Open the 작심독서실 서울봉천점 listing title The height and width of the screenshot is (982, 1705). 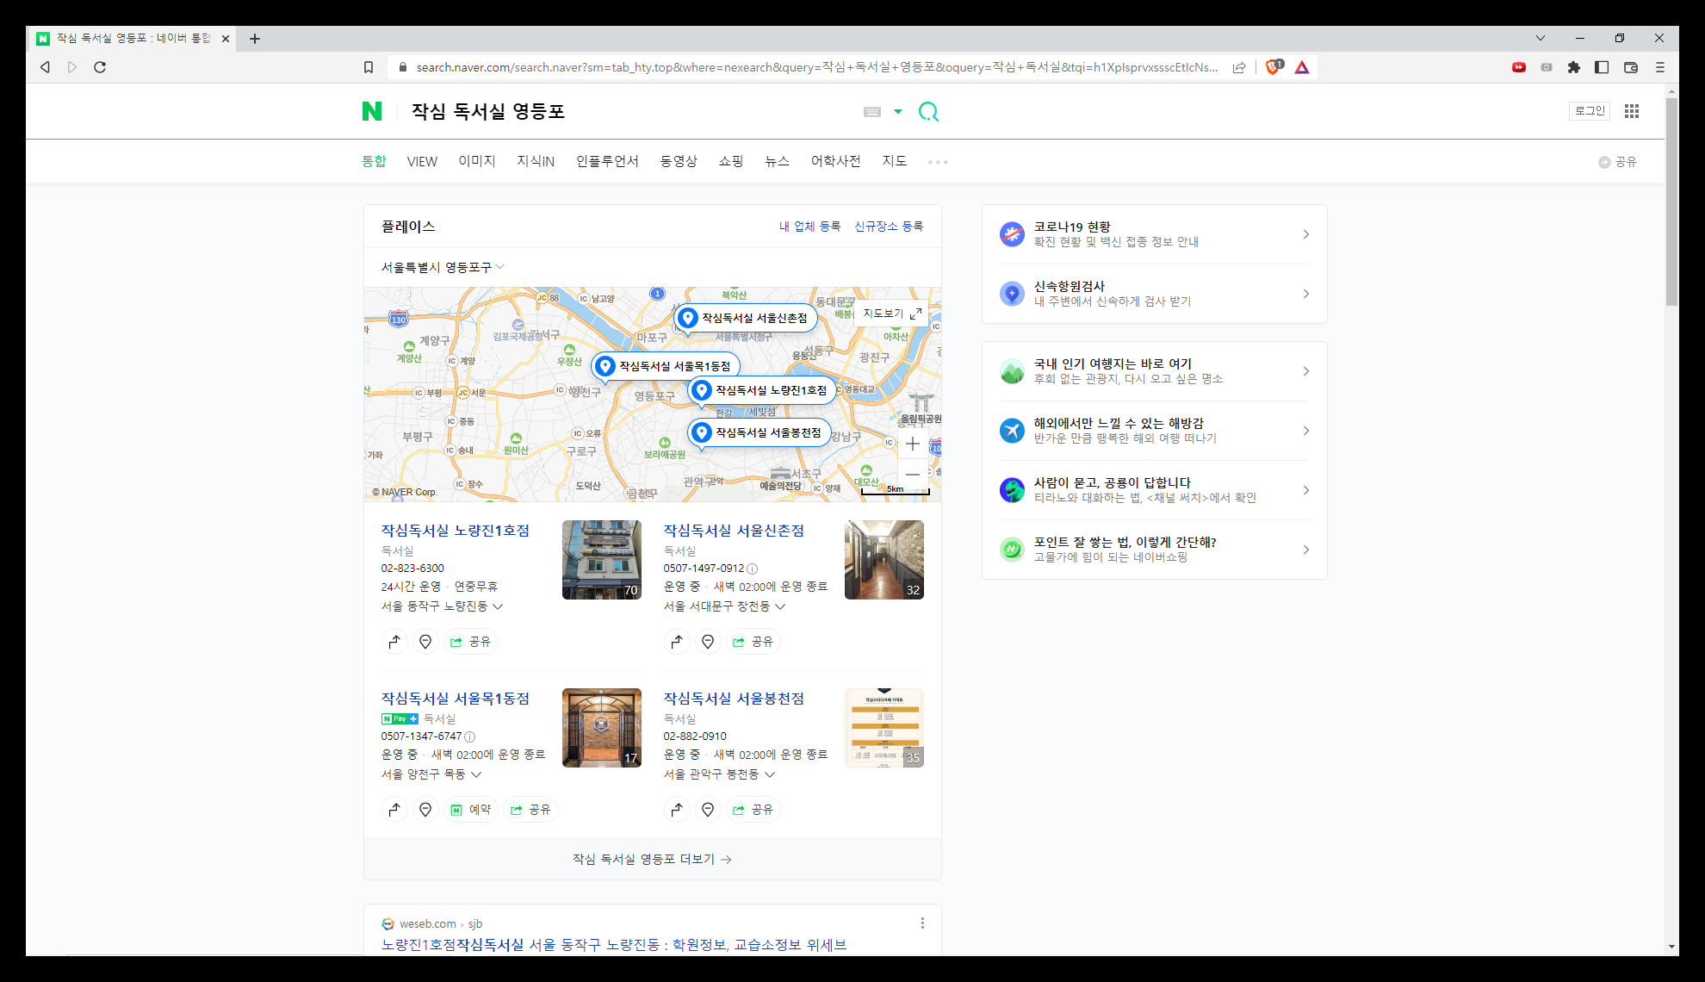(734, 699)
